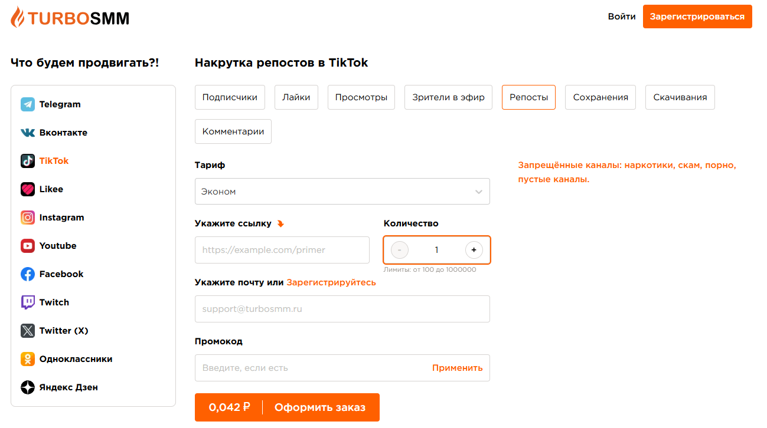The width and height of the screenshot is (767, 428).
Task: Focus the Укажите ссылку URL field
Action: [282, 250]
